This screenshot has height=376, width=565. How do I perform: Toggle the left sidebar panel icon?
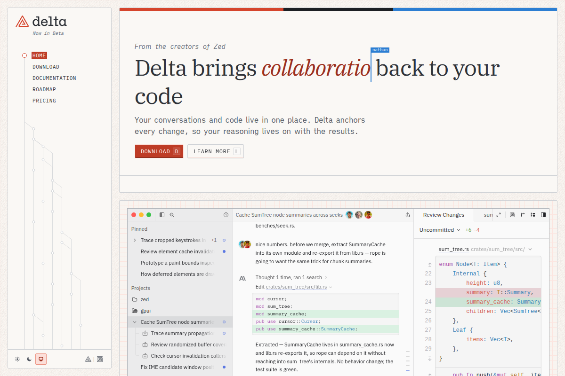click(162, 215)
